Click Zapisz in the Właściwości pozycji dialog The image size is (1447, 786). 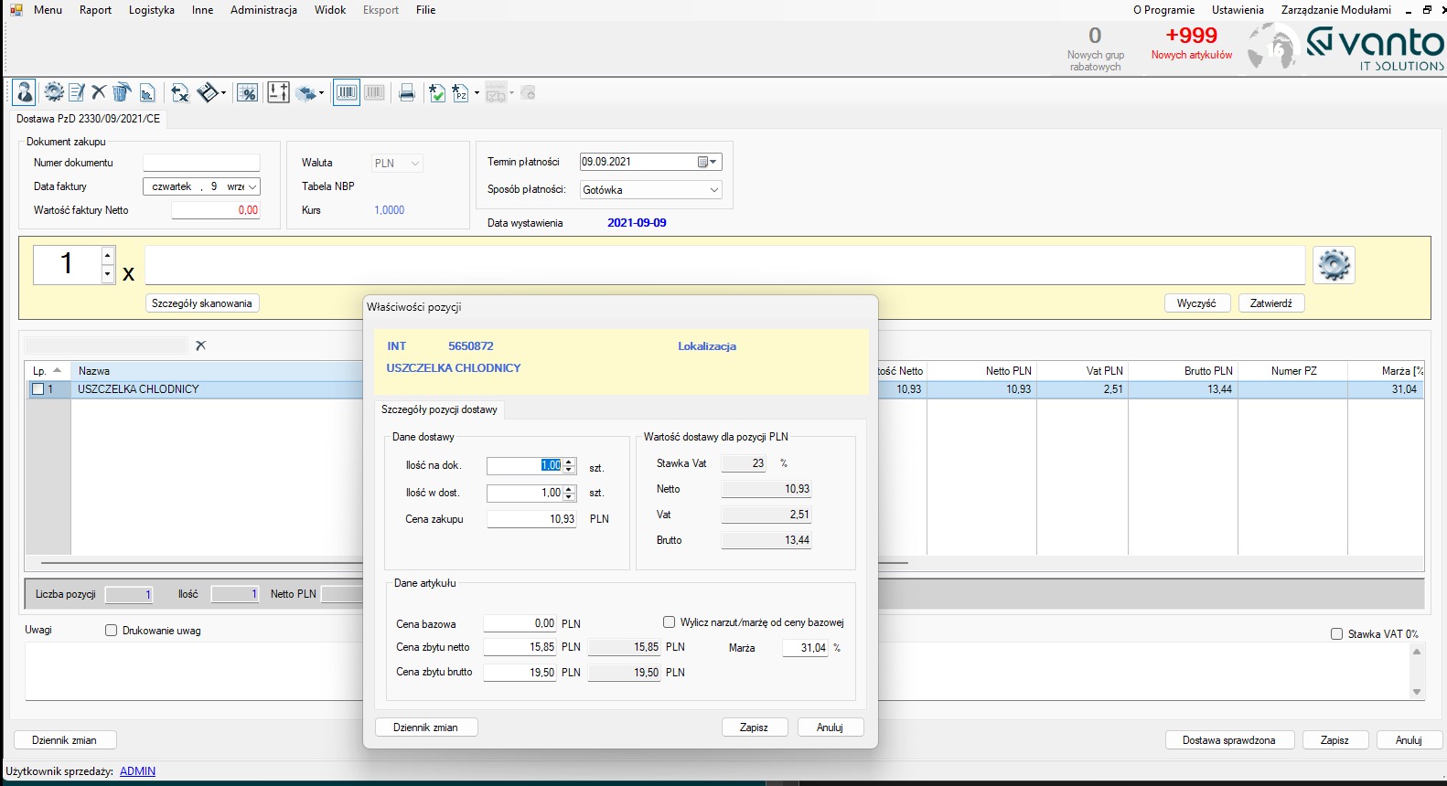pos(754,728)
